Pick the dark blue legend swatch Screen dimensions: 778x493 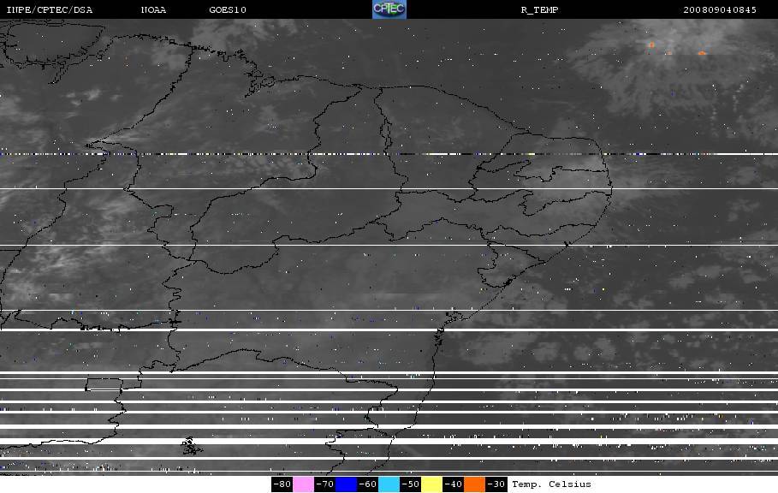(346, 484)
